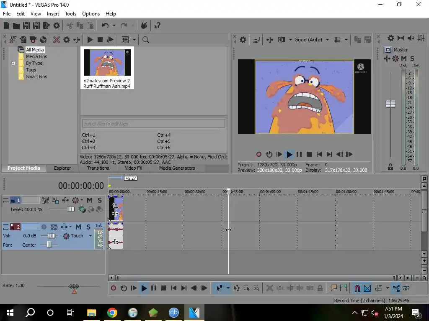Open the File menu
Image resolution: width=429 pixels, height=321 pixels.
(7, 14)
